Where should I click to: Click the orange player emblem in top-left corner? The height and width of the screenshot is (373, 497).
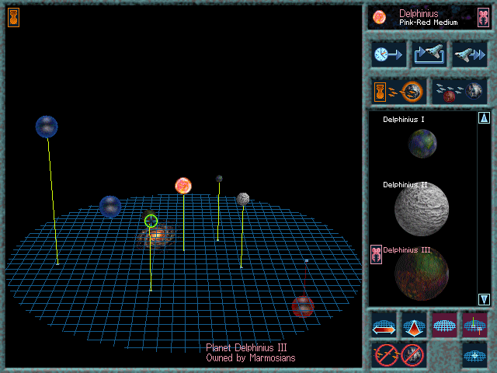(x=14, y=17)
